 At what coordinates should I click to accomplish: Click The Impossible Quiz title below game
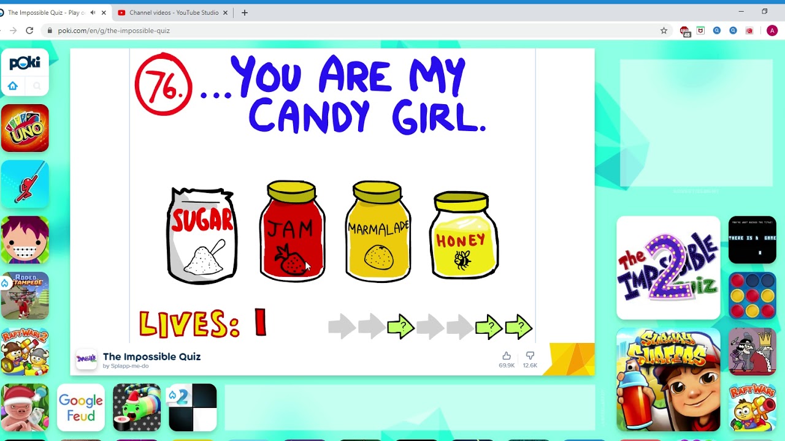click(x=152, y=356)
